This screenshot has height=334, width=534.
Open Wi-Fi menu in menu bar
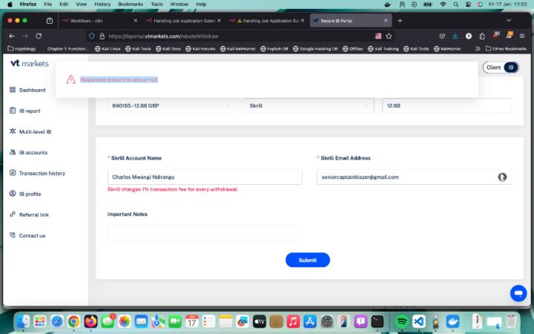443,4
